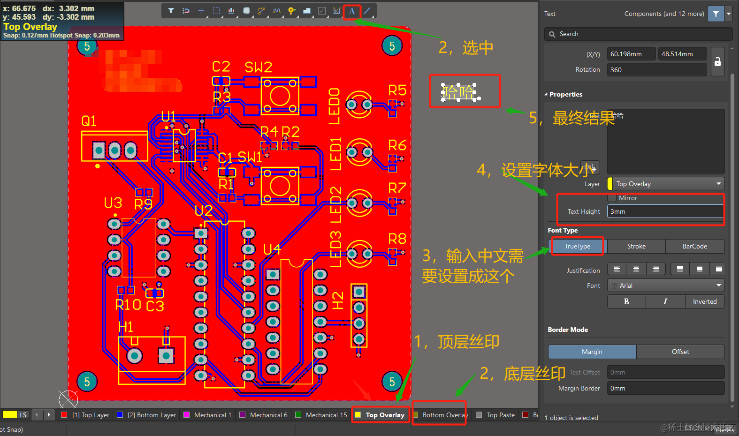Set vertical justification to middle
739x436 pixels.
click(699, 269)
